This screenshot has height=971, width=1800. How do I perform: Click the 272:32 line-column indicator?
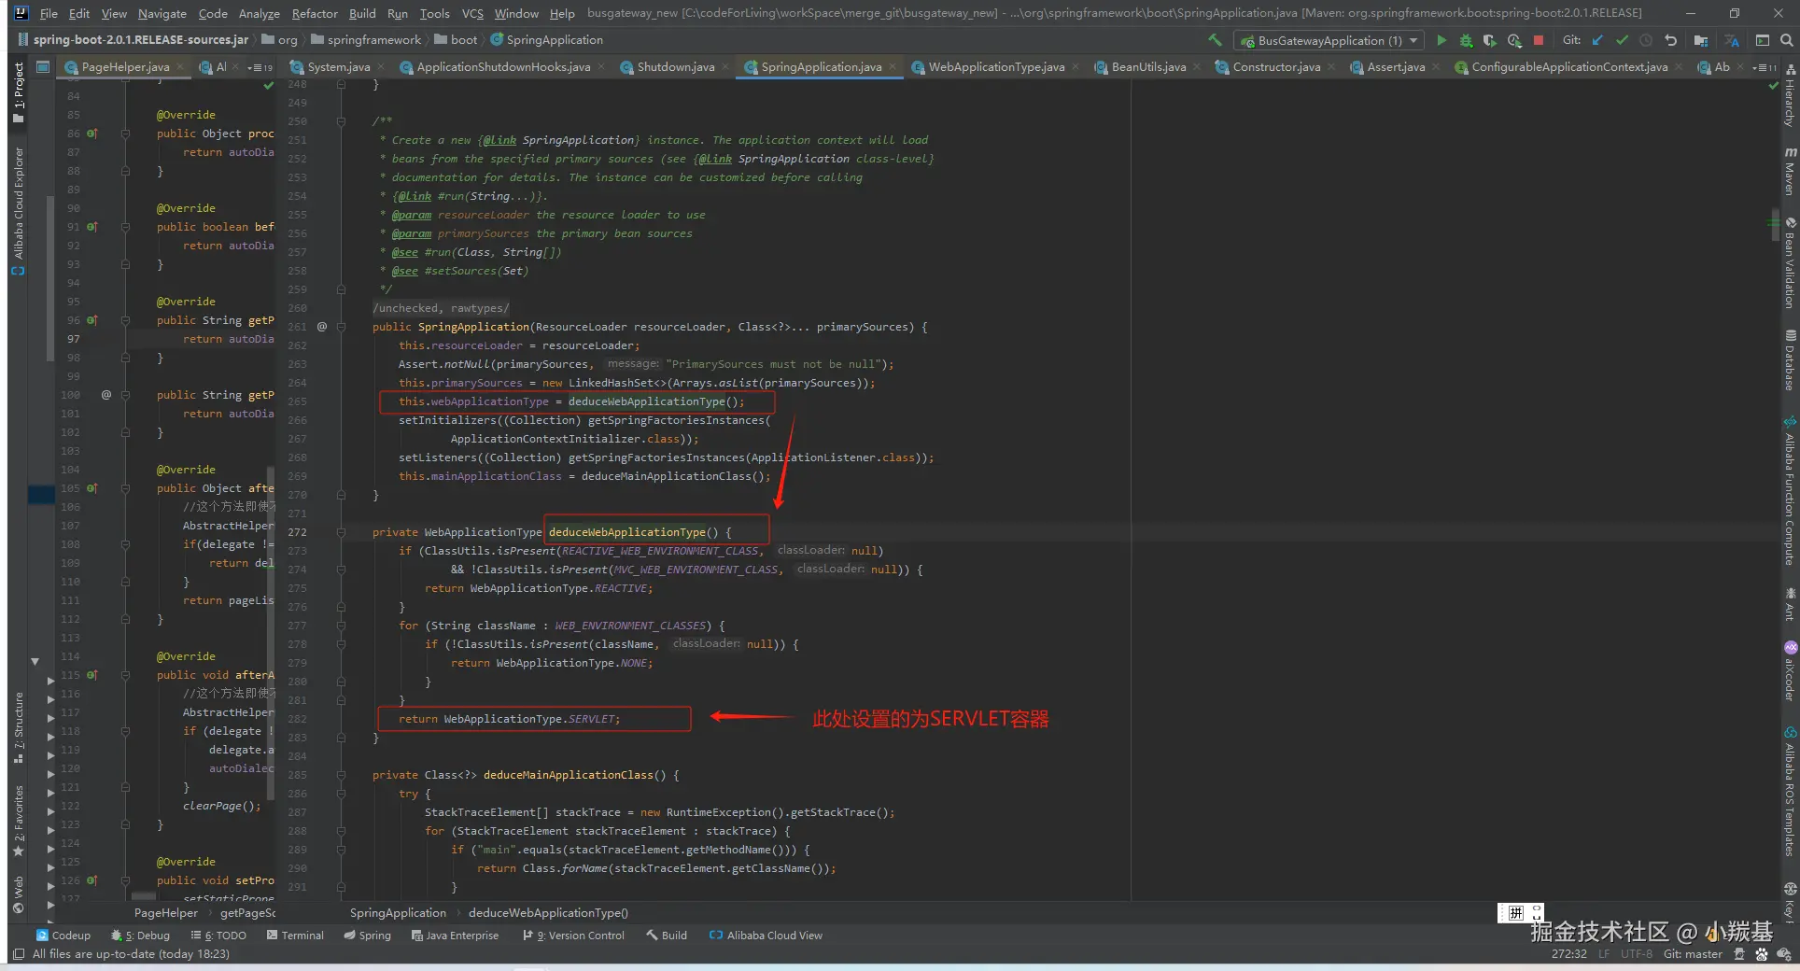[1569, 954]
